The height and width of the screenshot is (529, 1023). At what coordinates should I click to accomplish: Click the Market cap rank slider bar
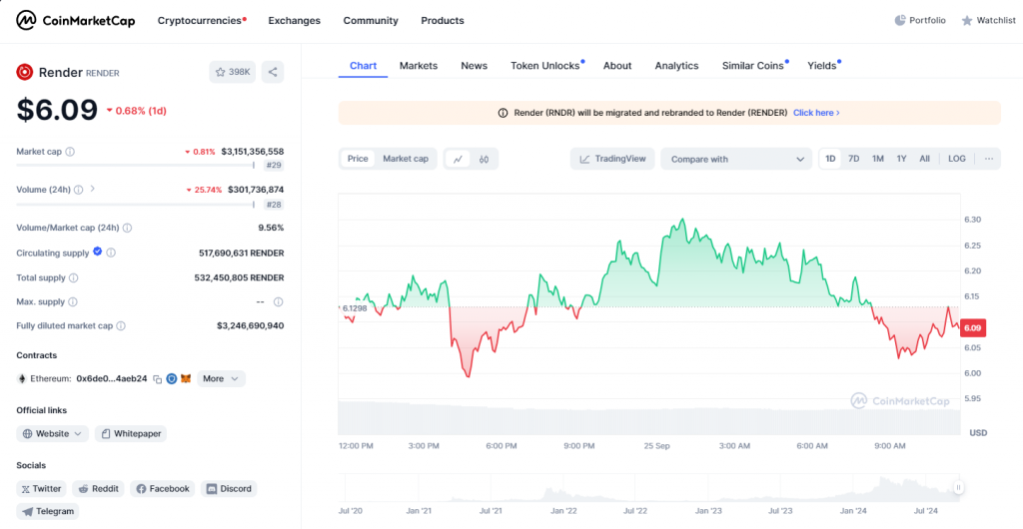(x=136, y=166)
